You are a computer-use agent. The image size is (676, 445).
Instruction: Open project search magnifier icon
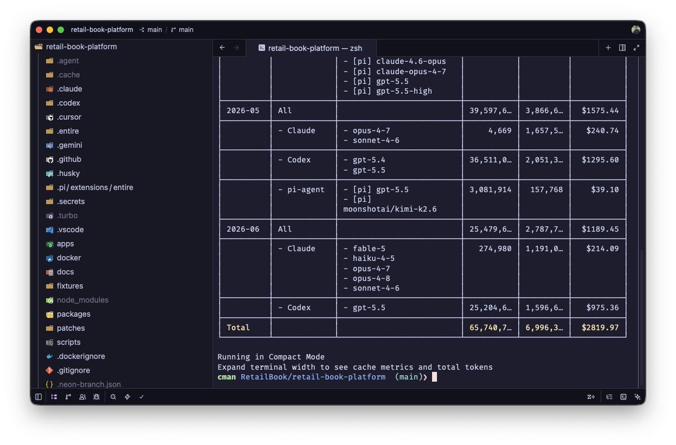113,397
